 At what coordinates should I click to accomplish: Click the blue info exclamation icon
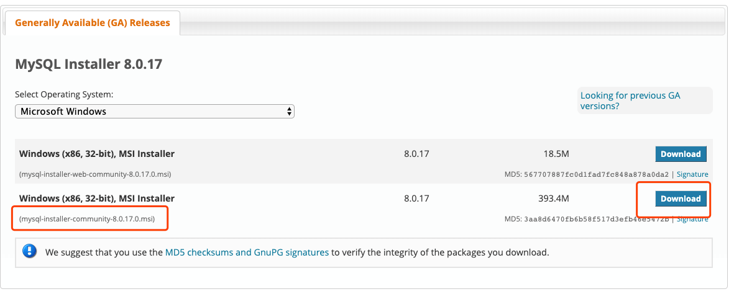coord(29,251)
